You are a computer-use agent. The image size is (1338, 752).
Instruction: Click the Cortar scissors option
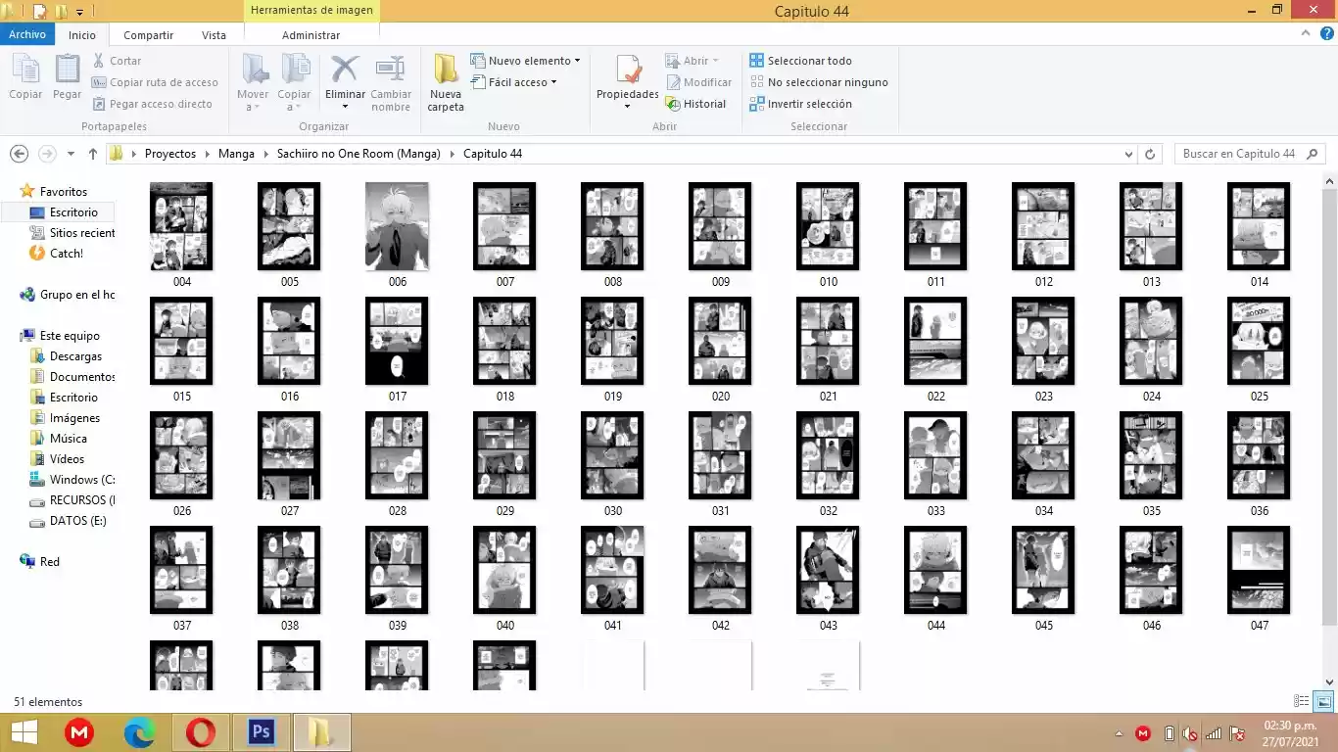point(118,61)
